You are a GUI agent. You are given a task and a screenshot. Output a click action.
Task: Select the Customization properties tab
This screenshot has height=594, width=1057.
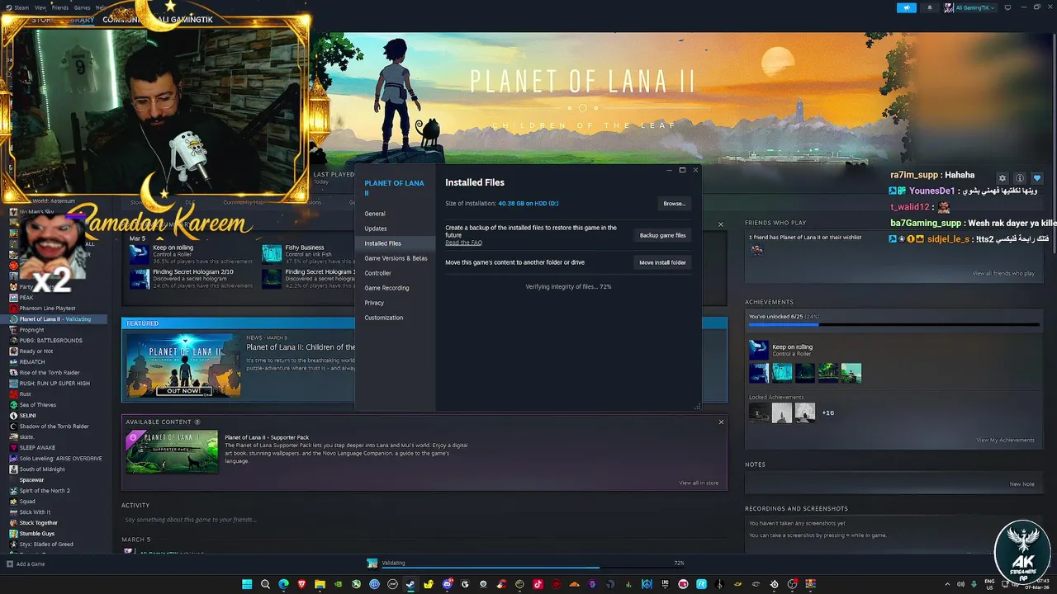[396, 318]
